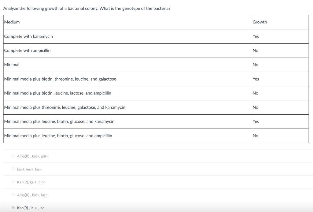313x212 pixels.
Task: Click the "Growth" column header
Action: (x=260, y=22)
